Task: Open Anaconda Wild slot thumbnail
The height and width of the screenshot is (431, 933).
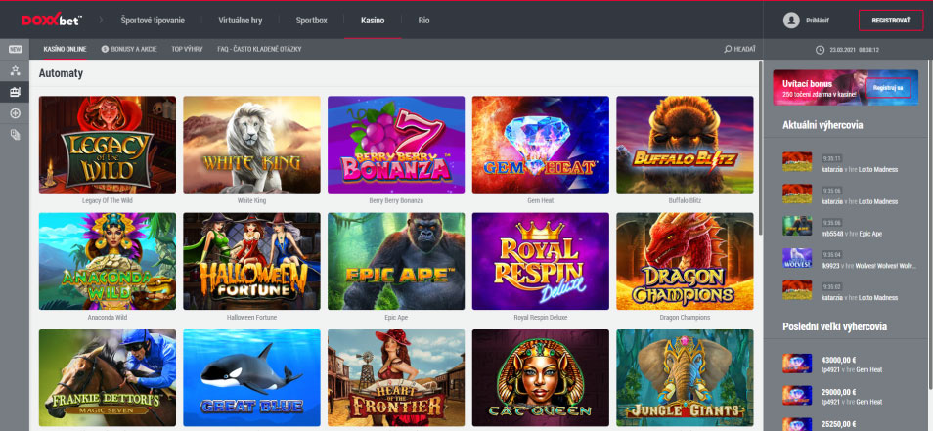Action: click(108, 261)
